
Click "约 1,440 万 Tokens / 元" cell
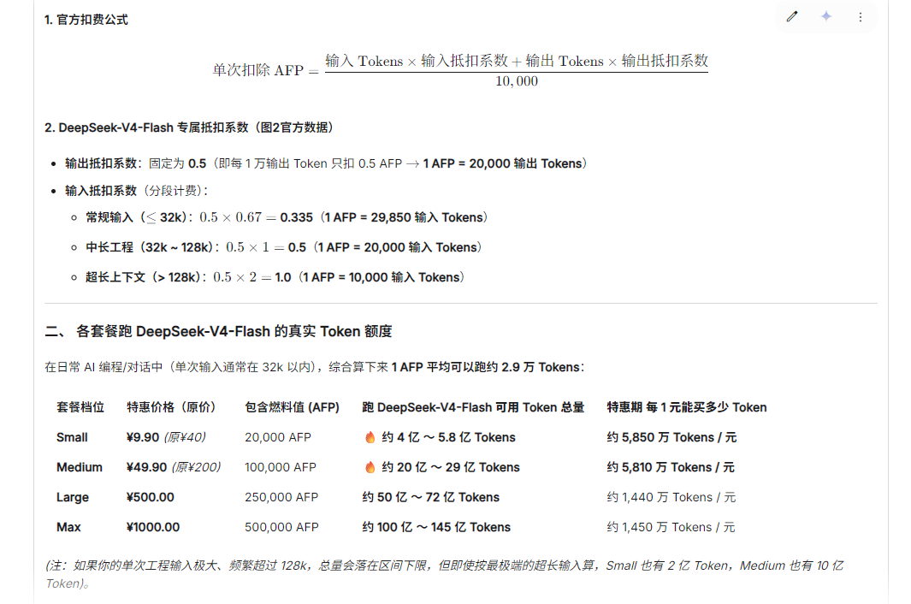coord(671,498)
